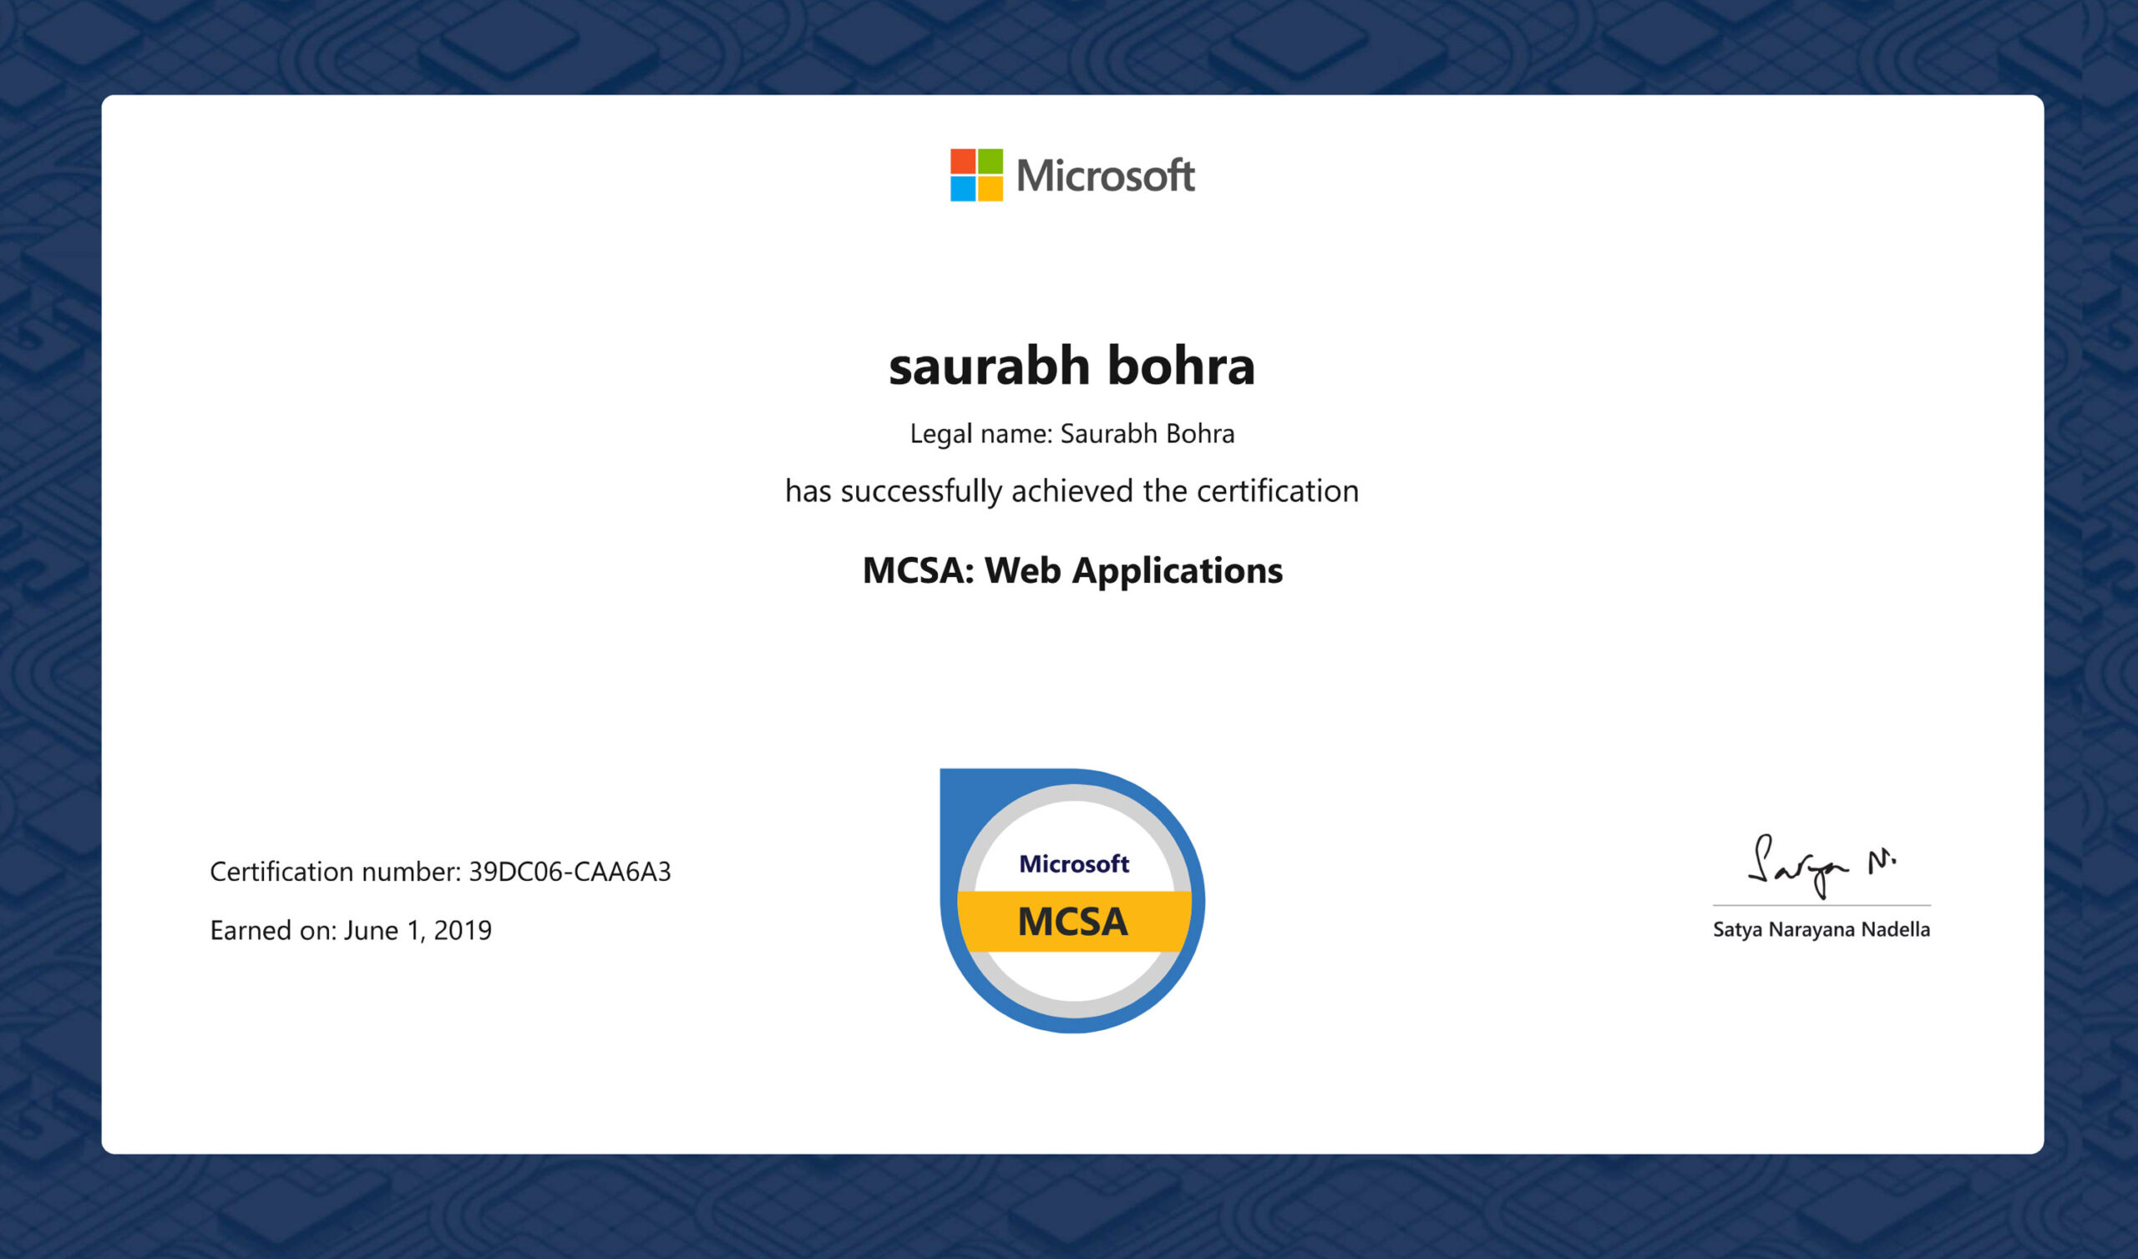This screenshot has width=2138, height=1259.
Task: Click the 'Earned on: June 1, 2019' text
Action: 351,931
